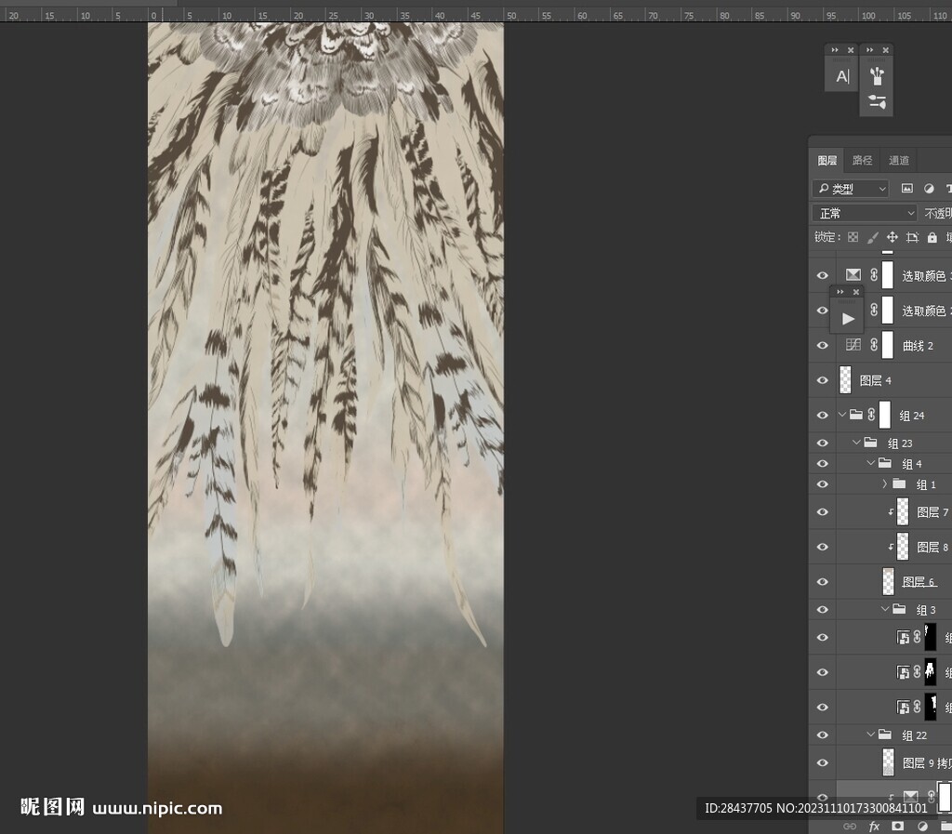Image resolution: width=952 pixels, height=834 pixels.
Task: Hide the 图层 6 layer
Action: [822, 582]
